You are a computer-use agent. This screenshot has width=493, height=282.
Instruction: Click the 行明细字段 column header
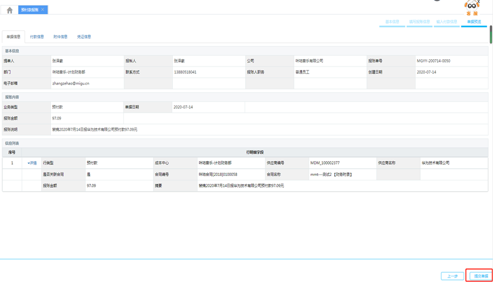click(255, 152)
